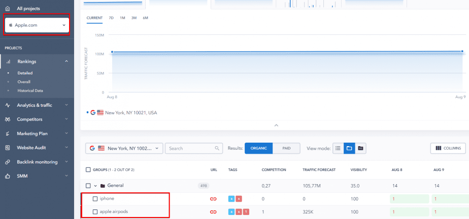Open the Detailed rankings page
This screenshot has height=219, width=469.
click(x=25, y=73)
